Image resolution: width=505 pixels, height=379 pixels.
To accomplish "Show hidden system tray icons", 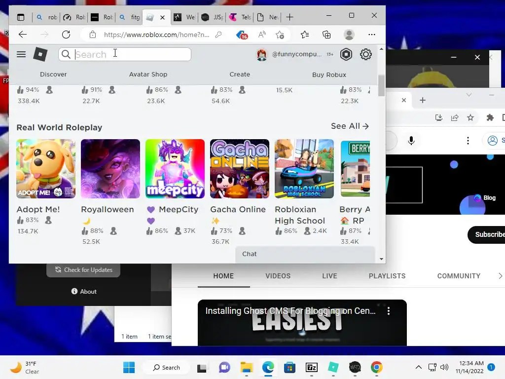I will pos(418,367).
